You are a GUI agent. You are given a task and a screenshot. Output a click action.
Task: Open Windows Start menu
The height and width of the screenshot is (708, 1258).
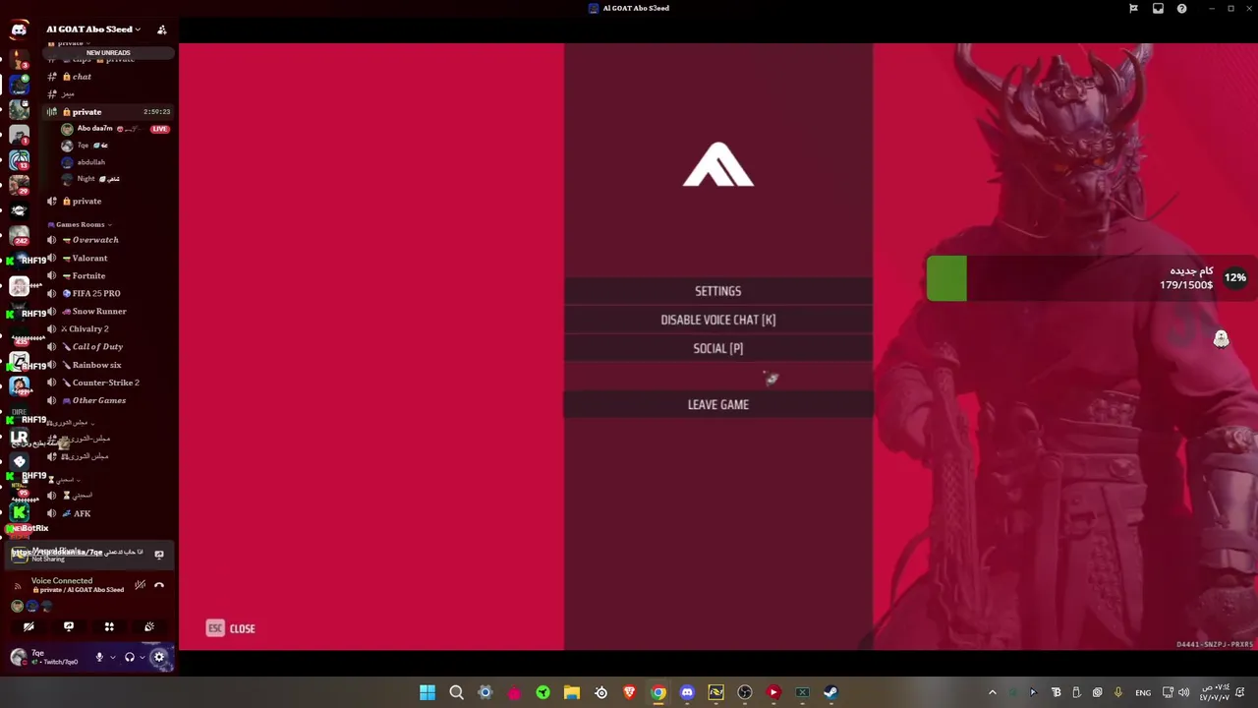pyautogui.click(x=428, y=692)
